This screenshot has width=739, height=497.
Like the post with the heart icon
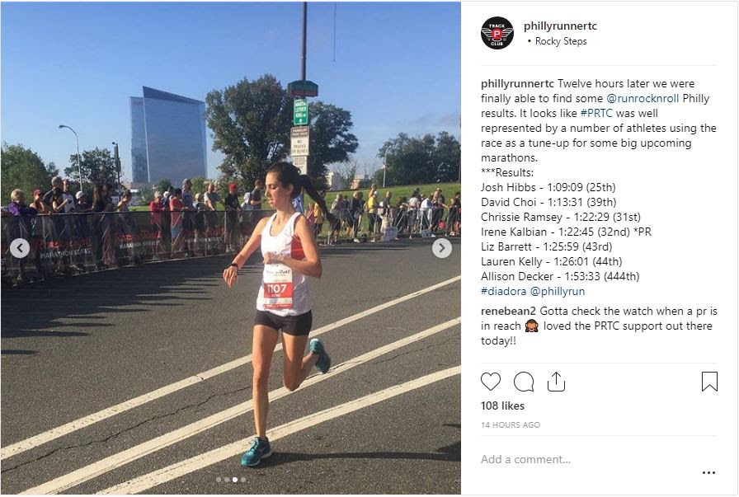click(x=491, y=382)
